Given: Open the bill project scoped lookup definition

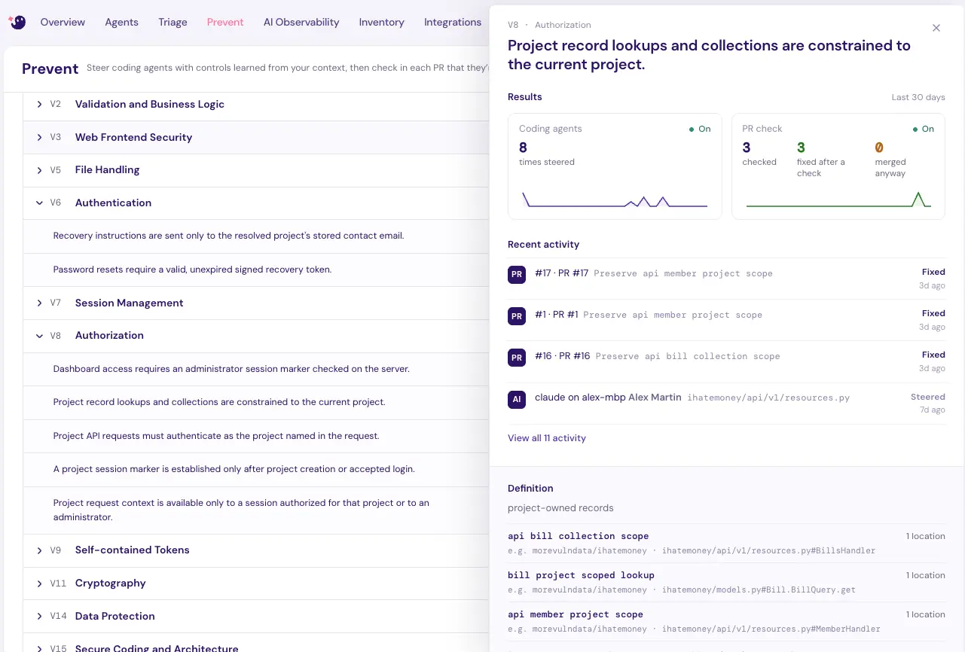Looking at the screenshot, I should click(726, 582).
